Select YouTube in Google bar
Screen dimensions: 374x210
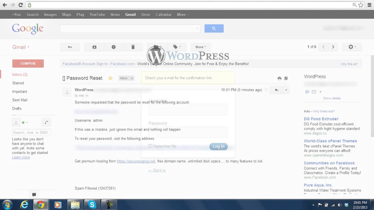97,15
